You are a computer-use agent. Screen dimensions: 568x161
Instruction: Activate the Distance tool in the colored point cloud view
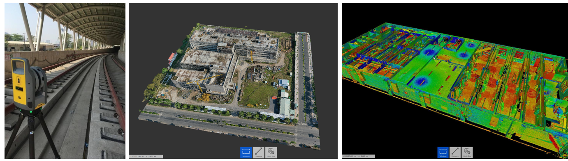[x=455, y=152]
